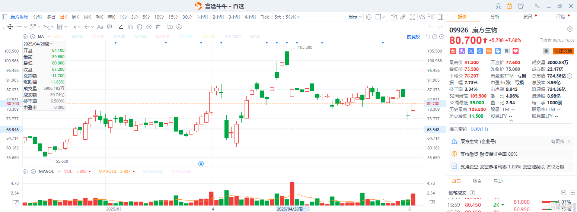This screenshot has height=212, width=577.
Task: Select the pencil line-style drawing tool
Action: tap(121, 27)
